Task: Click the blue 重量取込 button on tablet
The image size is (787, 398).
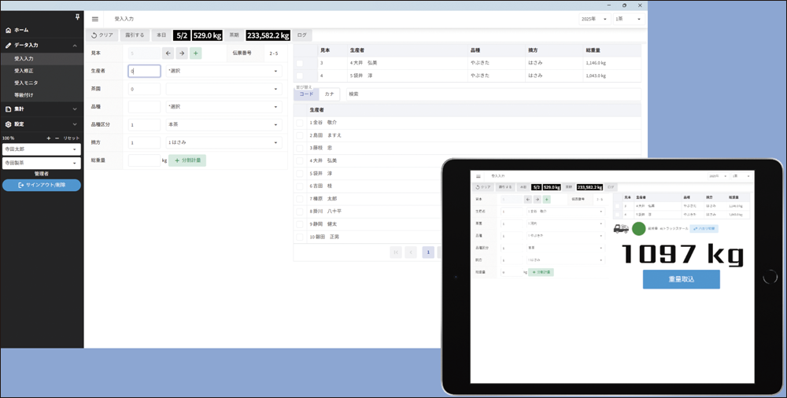Action: (681, 279)
